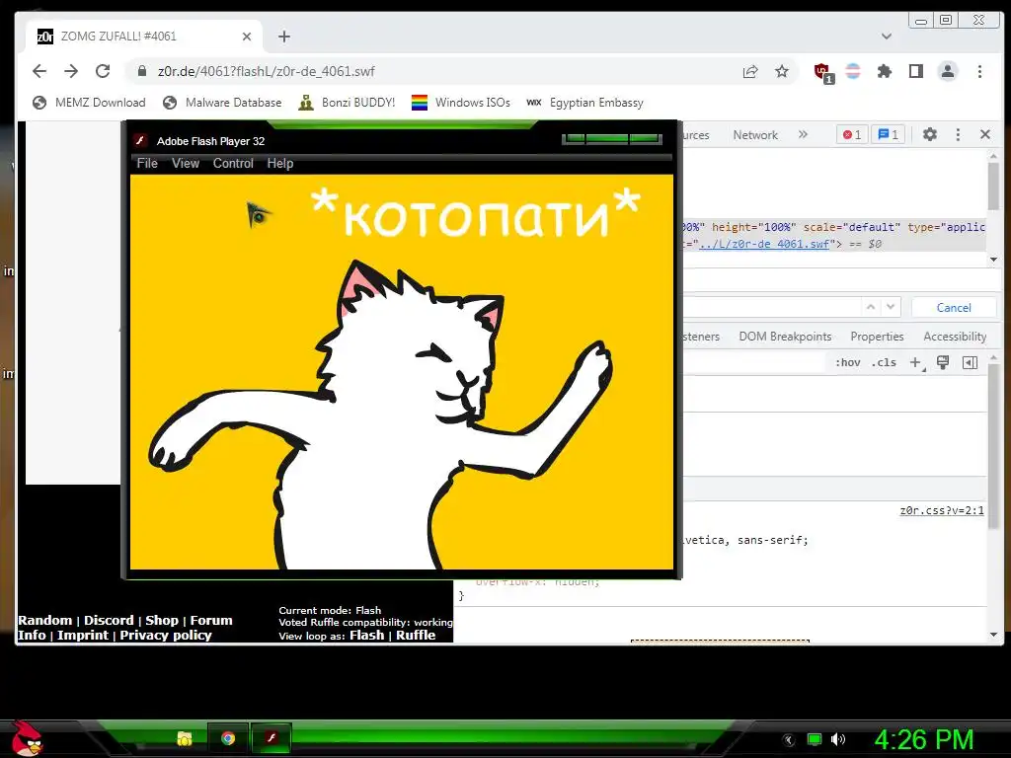Click the blue issues count badge
This screenshot has height=758, width=1011.
click(888, 134)
